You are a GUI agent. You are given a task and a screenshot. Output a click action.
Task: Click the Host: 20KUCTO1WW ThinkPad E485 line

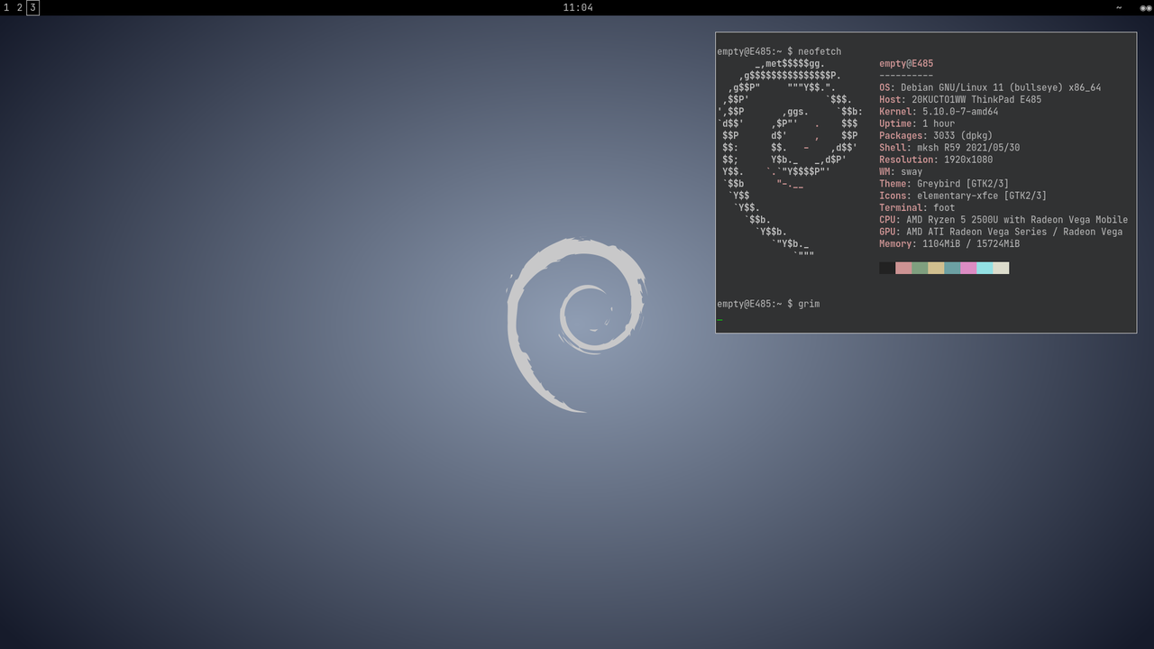tap(960, 99)
